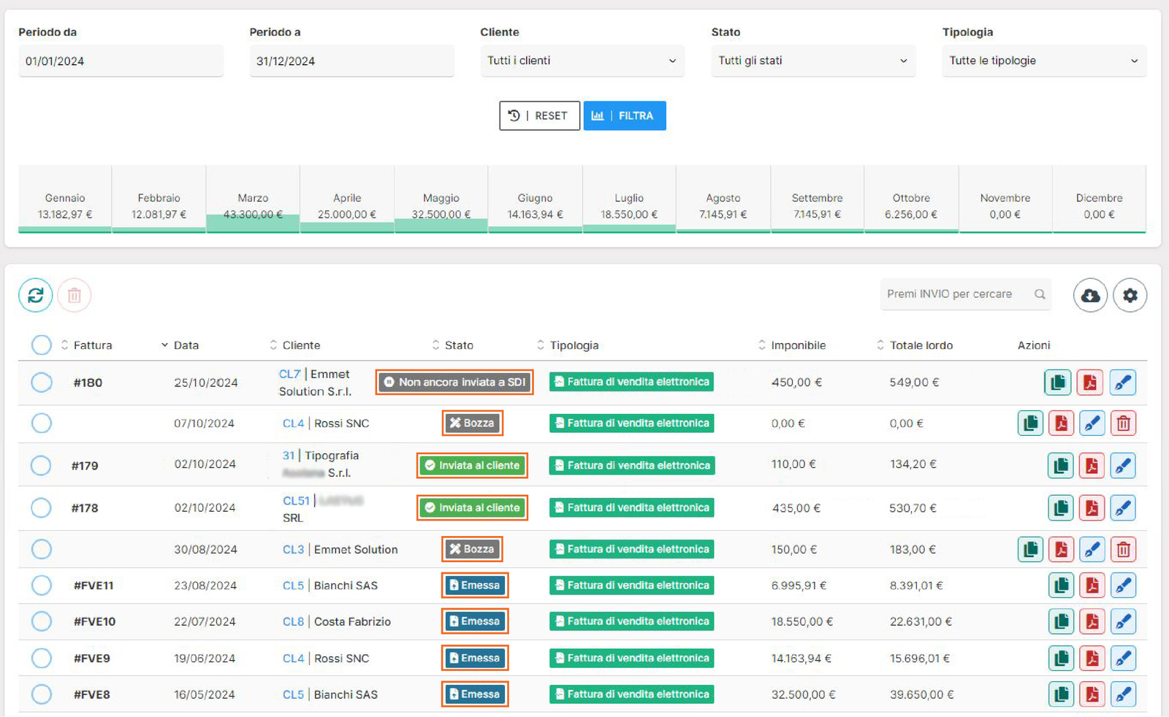Image resolution: width=1169 pixels, height=717 pixels.
Task: Click the refresh list icon
Action: [x=36, y=296]
